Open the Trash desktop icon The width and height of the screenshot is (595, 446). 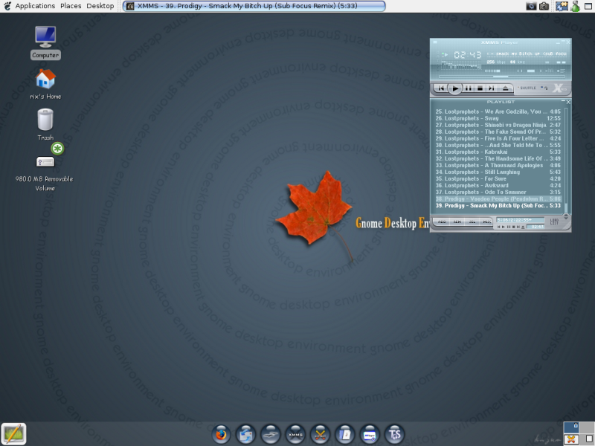[45, 124]
